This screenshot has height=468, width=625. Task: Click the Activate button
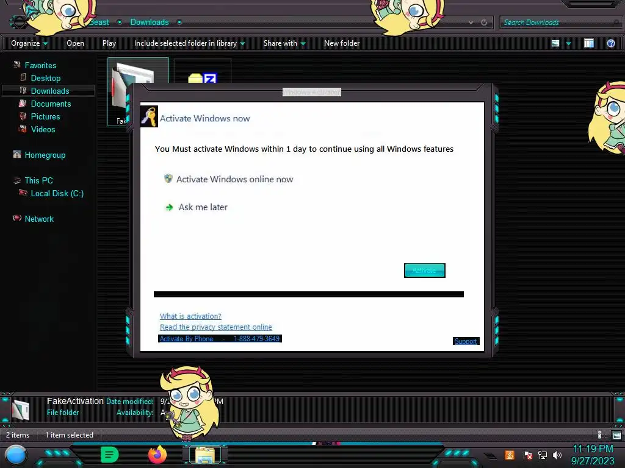click(425, 271)
